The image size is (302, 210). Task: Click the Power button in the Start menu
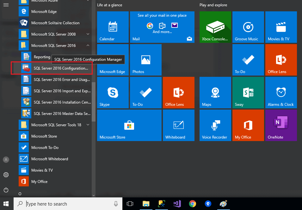point(6,190)
